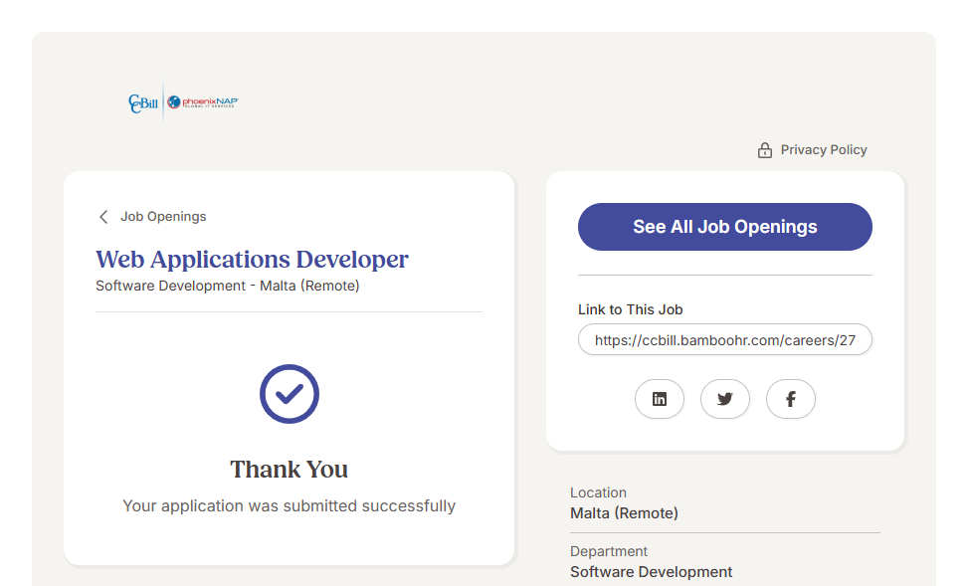Click the Software Development department value
Screen dimensions: 968x586
click(651, 572)
